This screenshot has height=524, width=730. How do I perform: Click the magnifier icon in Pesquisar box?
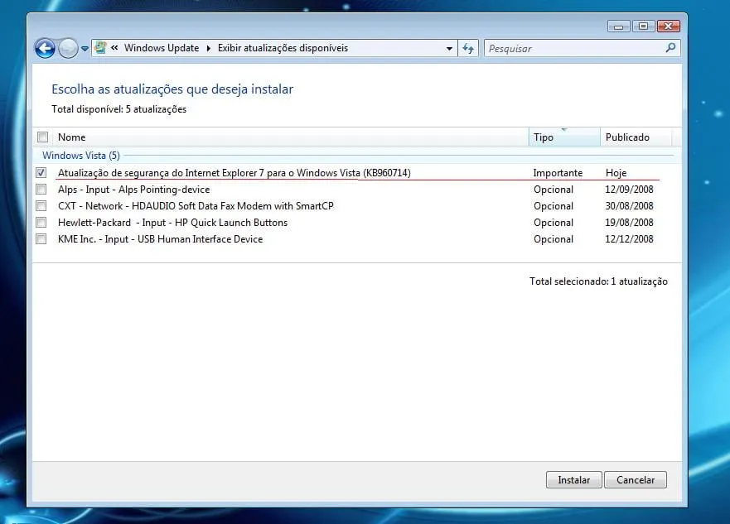[x=670, y=48]
